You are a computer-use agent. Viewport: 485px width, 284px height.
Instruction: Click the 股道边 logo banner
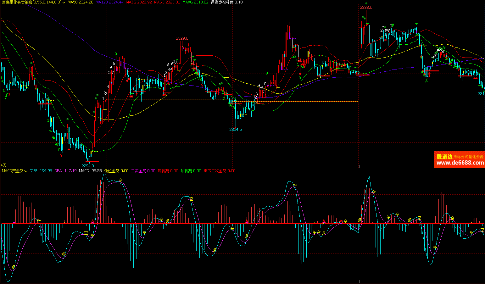click(x=444, y=156)
